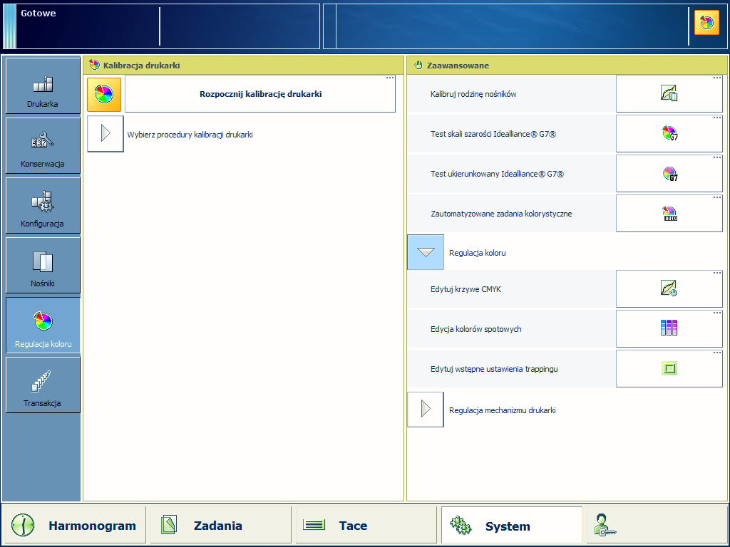Switch to the Zadania tab
The image size is (730, 547).
(221, 526)
